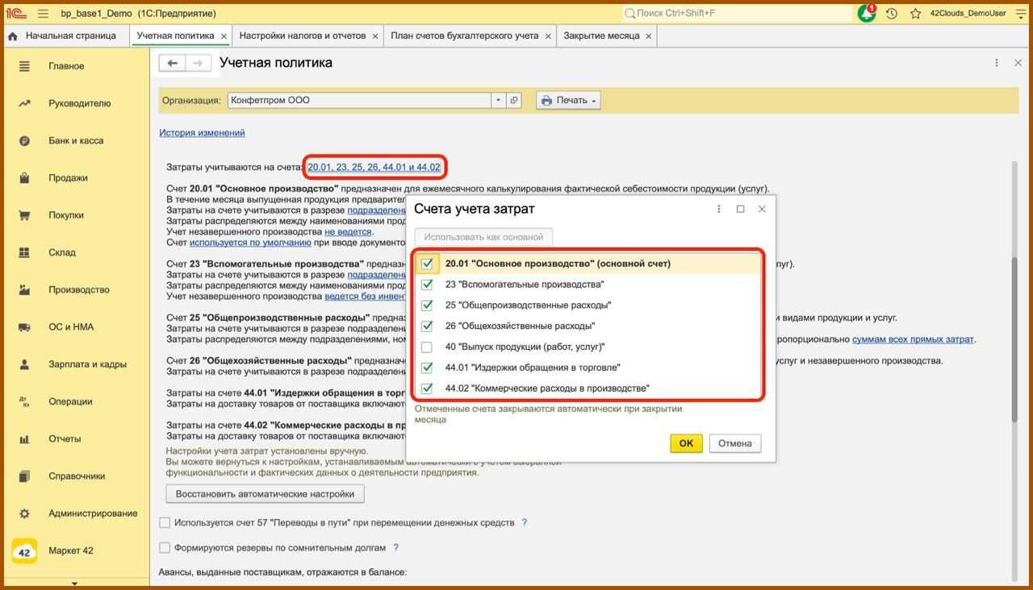The height and width of the screenshot is (590, 1033).
Task: Uncheck 26 Общехозяйственные расходы checkbox
Action: pos(427,326)
